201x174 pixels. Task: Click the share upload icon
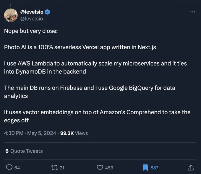click(191, 168)
